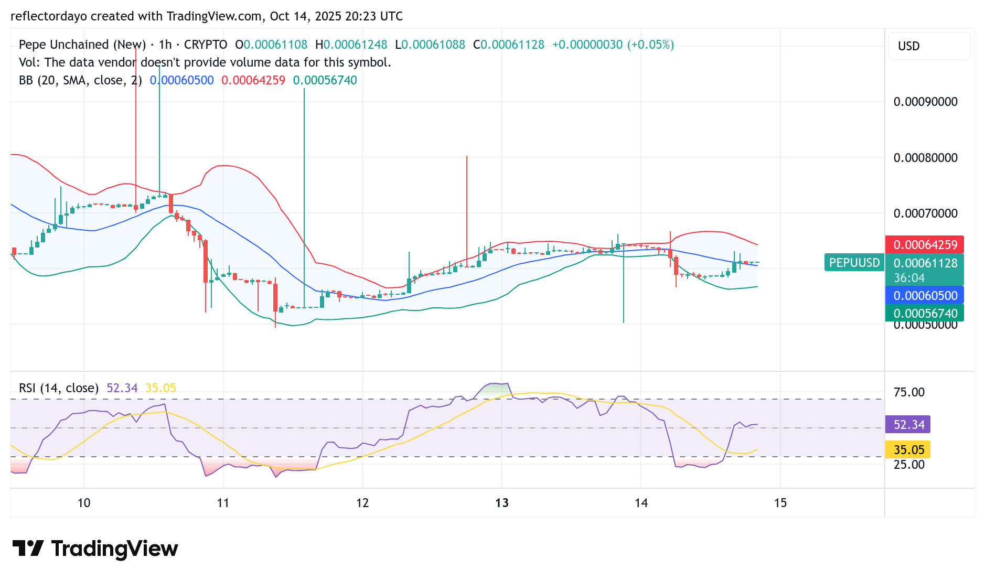Screen dimensions: 985x580
Task: Click the TradingView logo icon
Action: coord(28,549)
